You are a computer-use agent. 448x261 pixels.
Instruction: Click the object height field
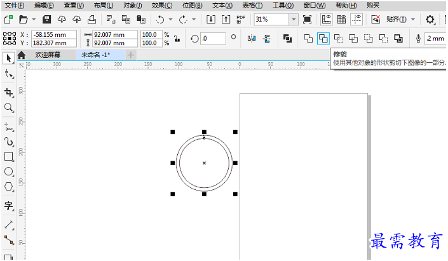pos(115,43)
